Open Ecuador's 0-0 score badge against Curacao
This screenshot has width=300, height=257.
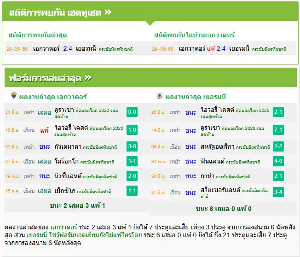pyautogui.click(x=132, y=112)
